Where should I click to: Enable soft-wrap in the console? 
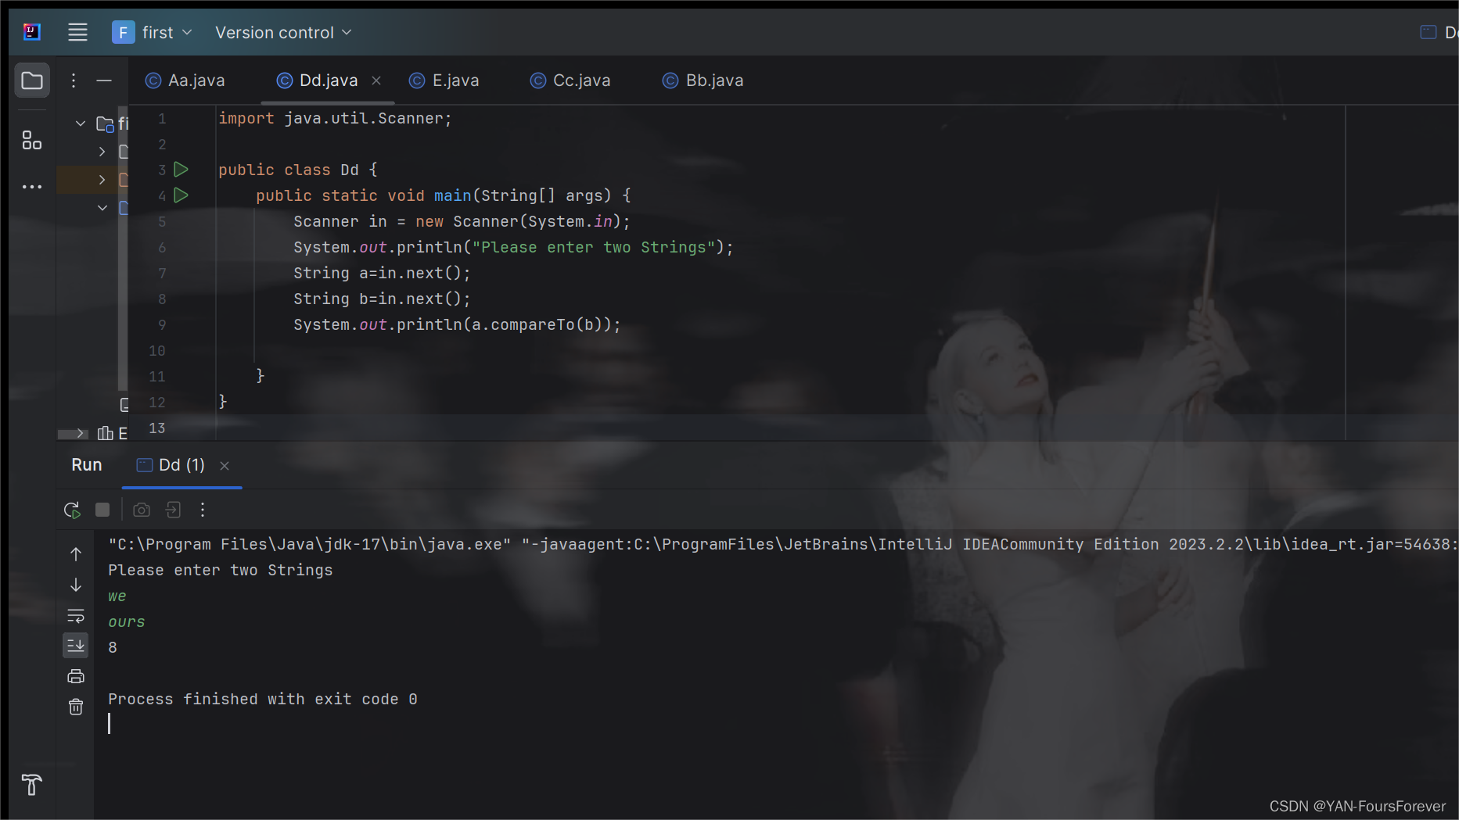[x=75, y=615]
